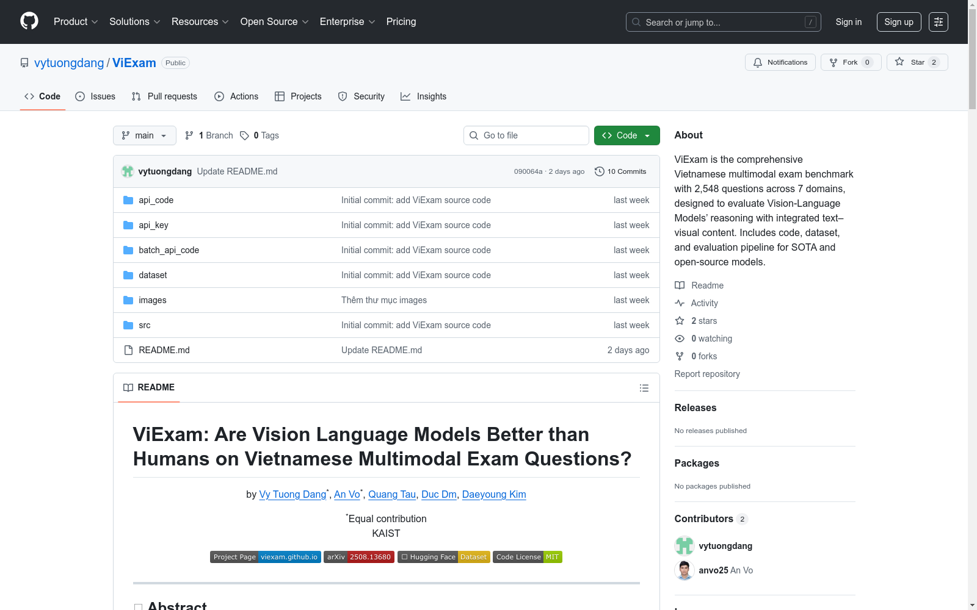Image resolution: width=977 pixels, height=610 pixels.
Task: Open Project Page viexam.github.io badge
Action: [x=266, y=557]
